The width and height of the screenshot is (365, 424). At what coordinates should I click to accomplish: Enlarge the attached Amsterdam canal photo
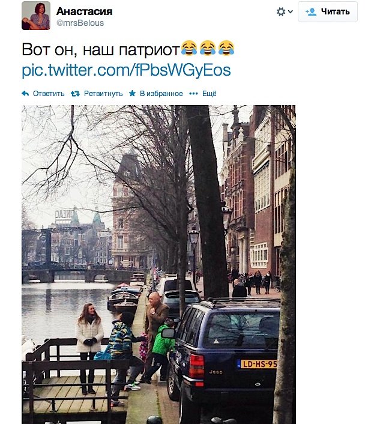158,264
